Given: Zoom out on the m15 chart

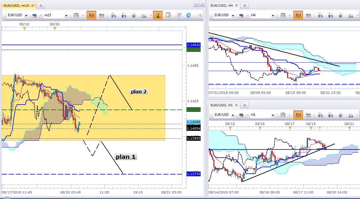Looking at the screenshot, I should point(124,15).
